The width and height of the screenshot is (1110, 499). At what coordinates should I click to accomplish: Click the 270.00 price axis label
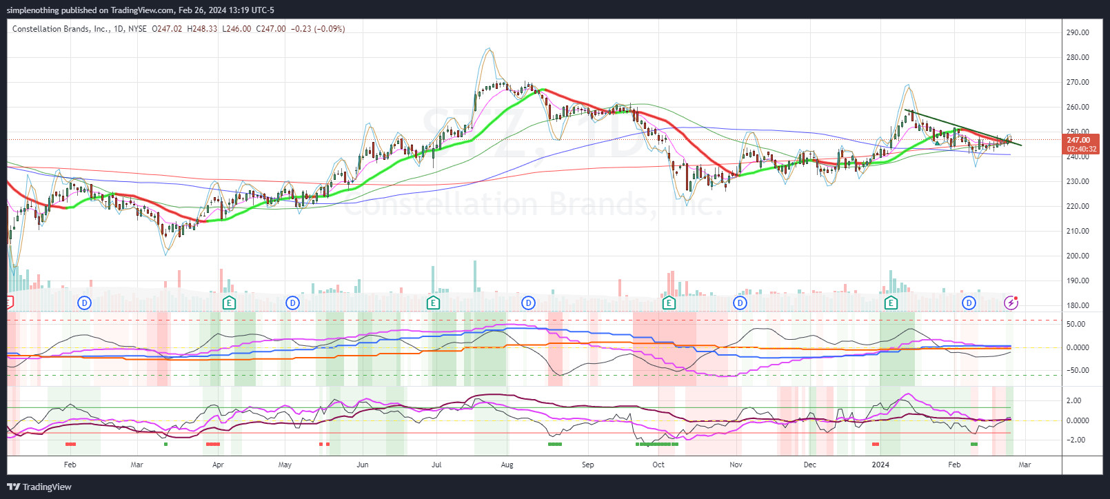pyautogui.click(x=1078, y=82)
